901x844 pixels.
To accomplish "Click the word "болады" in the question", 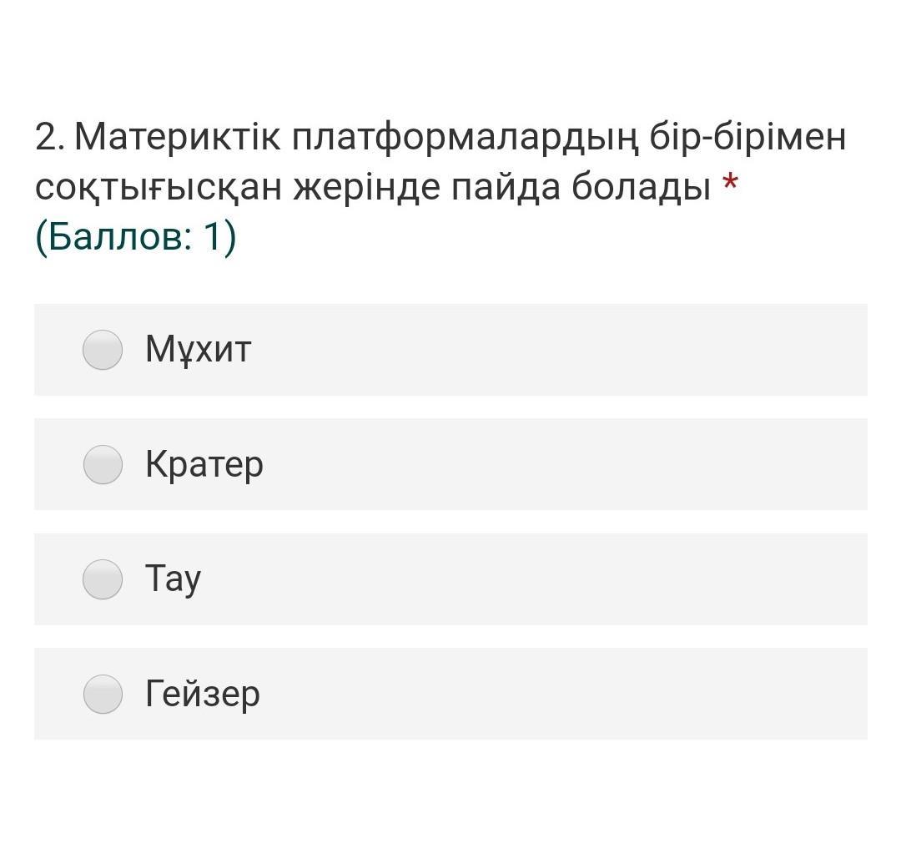I will [x=641, y=189].
